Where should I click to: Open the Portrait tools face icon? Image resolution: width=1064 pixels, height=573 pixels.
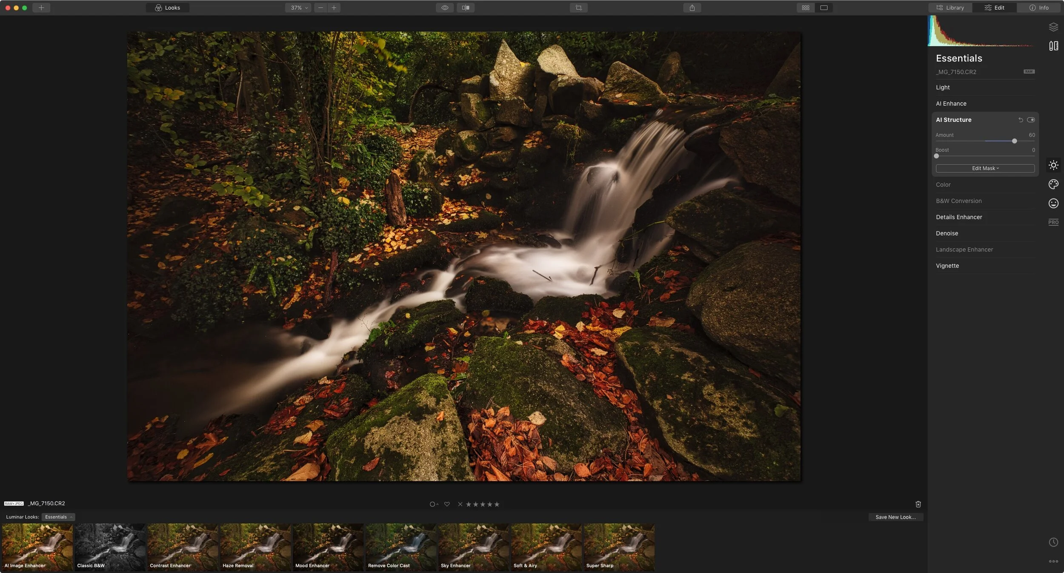(x=1053, y=203)
